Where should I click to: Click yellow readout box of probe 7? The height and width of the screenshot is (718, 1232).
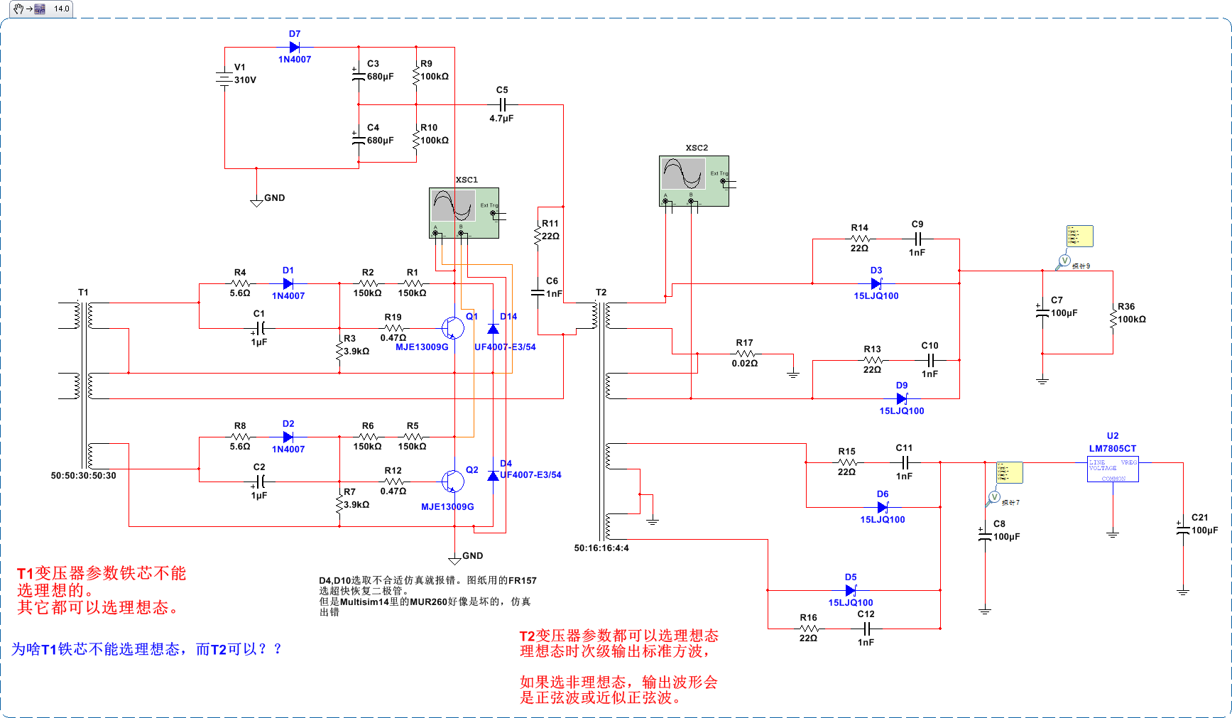(1009, 472)
